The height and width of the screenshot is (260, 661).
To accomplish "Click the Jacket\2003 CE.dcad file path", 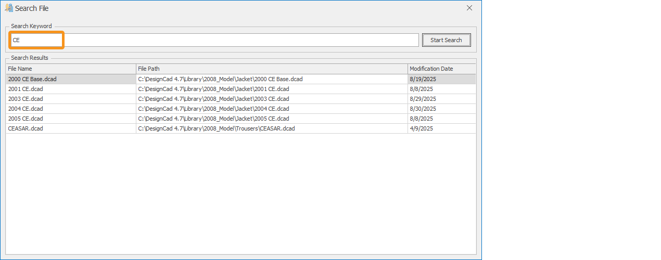I will (x=213, y=99).
